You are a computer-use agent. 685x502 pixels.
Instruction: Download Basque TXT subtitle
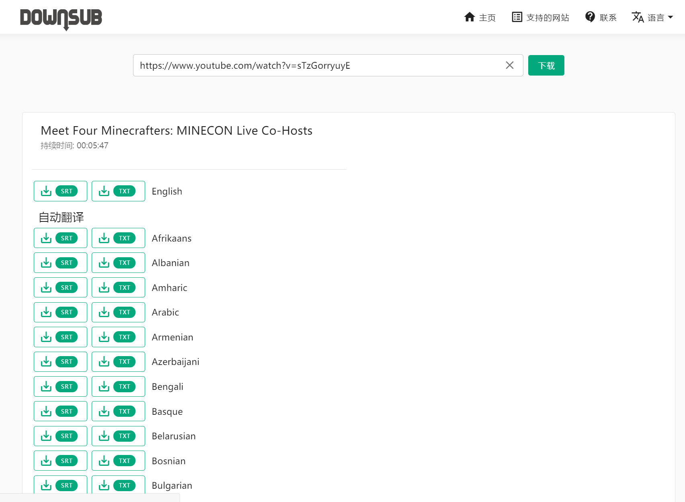118,412
